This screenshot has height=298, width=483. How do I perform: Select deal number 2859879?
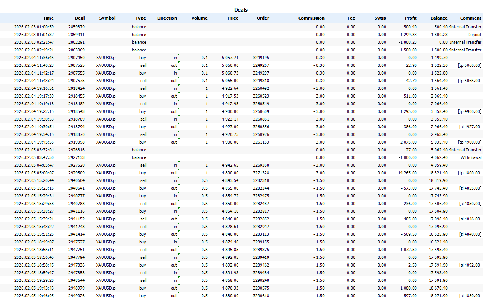click(x=77, y=27)
